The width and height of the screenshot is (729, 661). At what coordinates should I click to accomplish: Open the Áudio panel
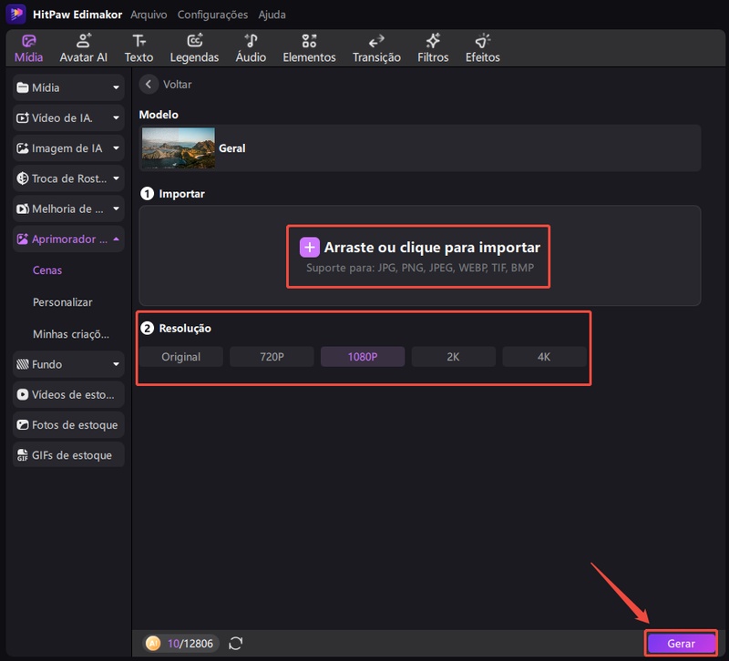click(251, 48)
